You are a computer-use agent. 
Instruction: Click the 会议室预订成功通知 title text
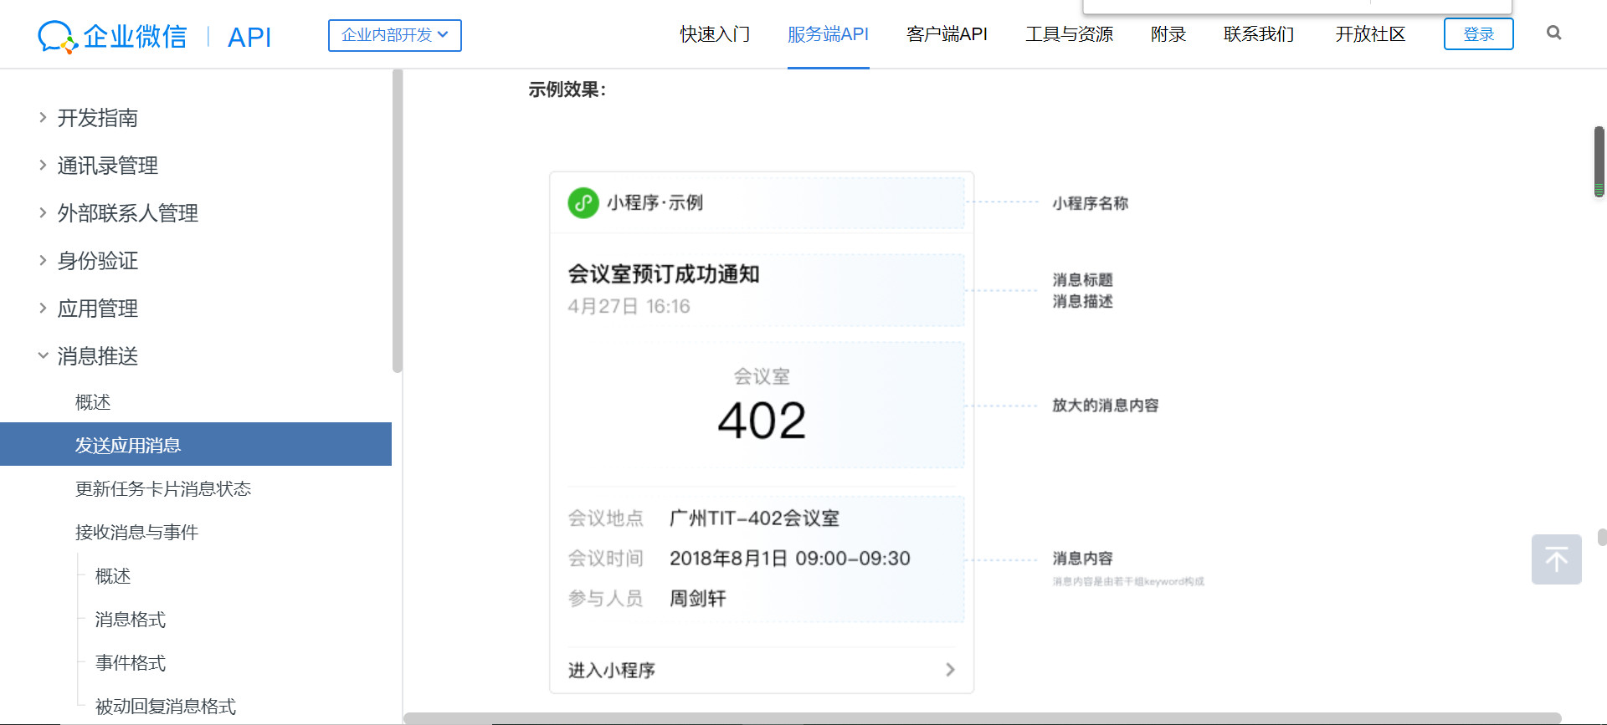point(664,274)
